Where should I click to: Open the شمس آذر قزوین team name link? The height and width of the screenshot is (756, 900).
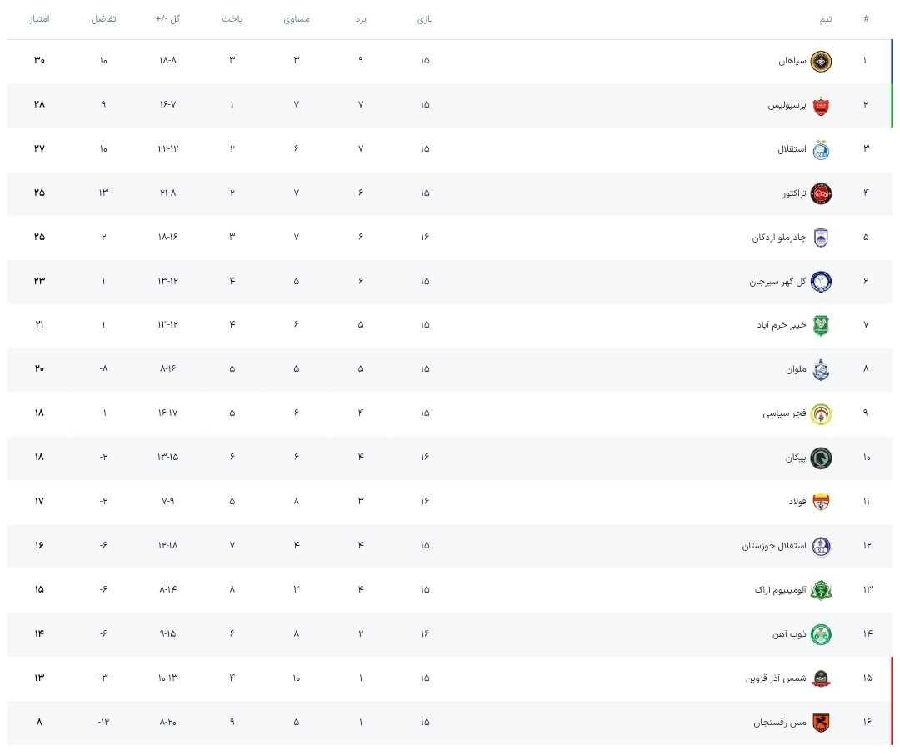(776, 678)
